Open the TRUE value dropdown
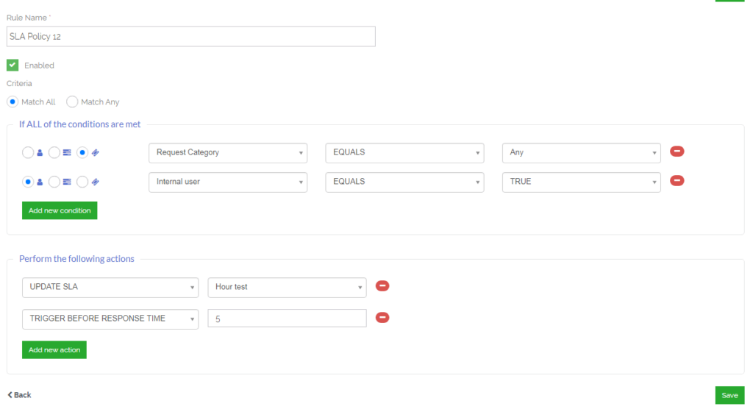Image resolution: width=753 pixels, height=412 pixels. click(x=582, y=182)
